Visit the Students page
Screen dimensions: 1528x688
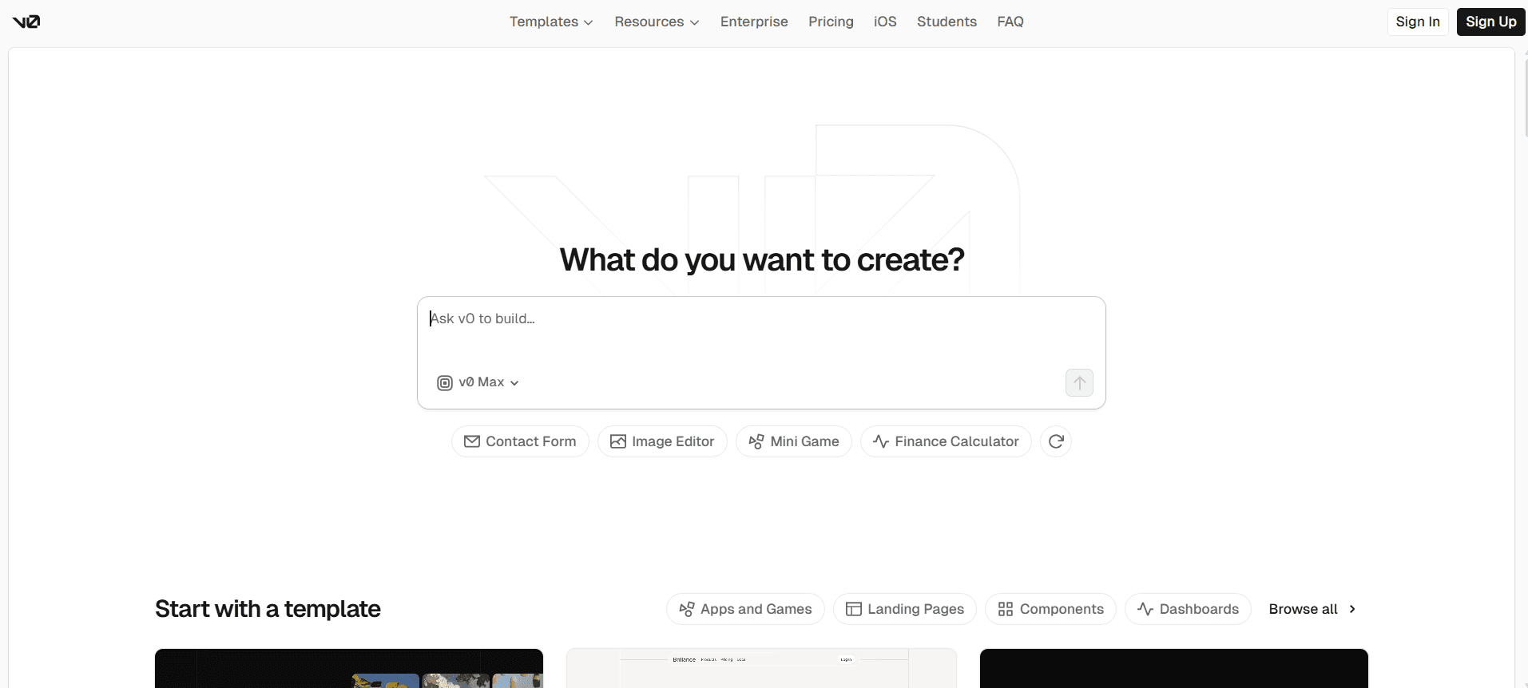click(947, 22)
